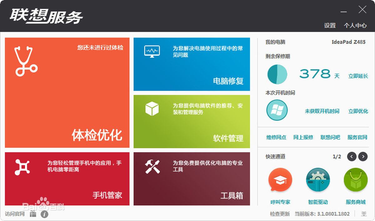Click the warranty pie chart icon
Viewport: 375px width, 221px height.
(x=277, y=74)
